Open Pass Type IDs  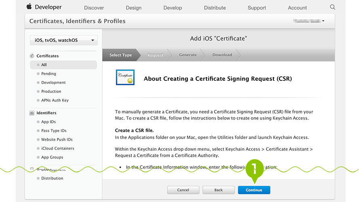pos(54,131)
